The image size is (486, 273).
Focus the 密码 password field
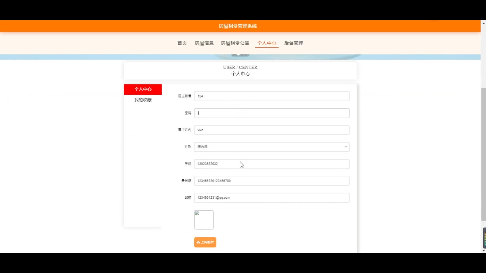[272, 113]
